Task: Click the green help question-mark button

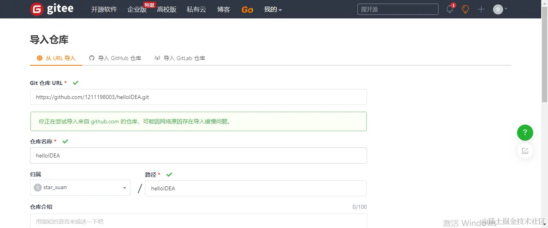Action: click(525, 133)
